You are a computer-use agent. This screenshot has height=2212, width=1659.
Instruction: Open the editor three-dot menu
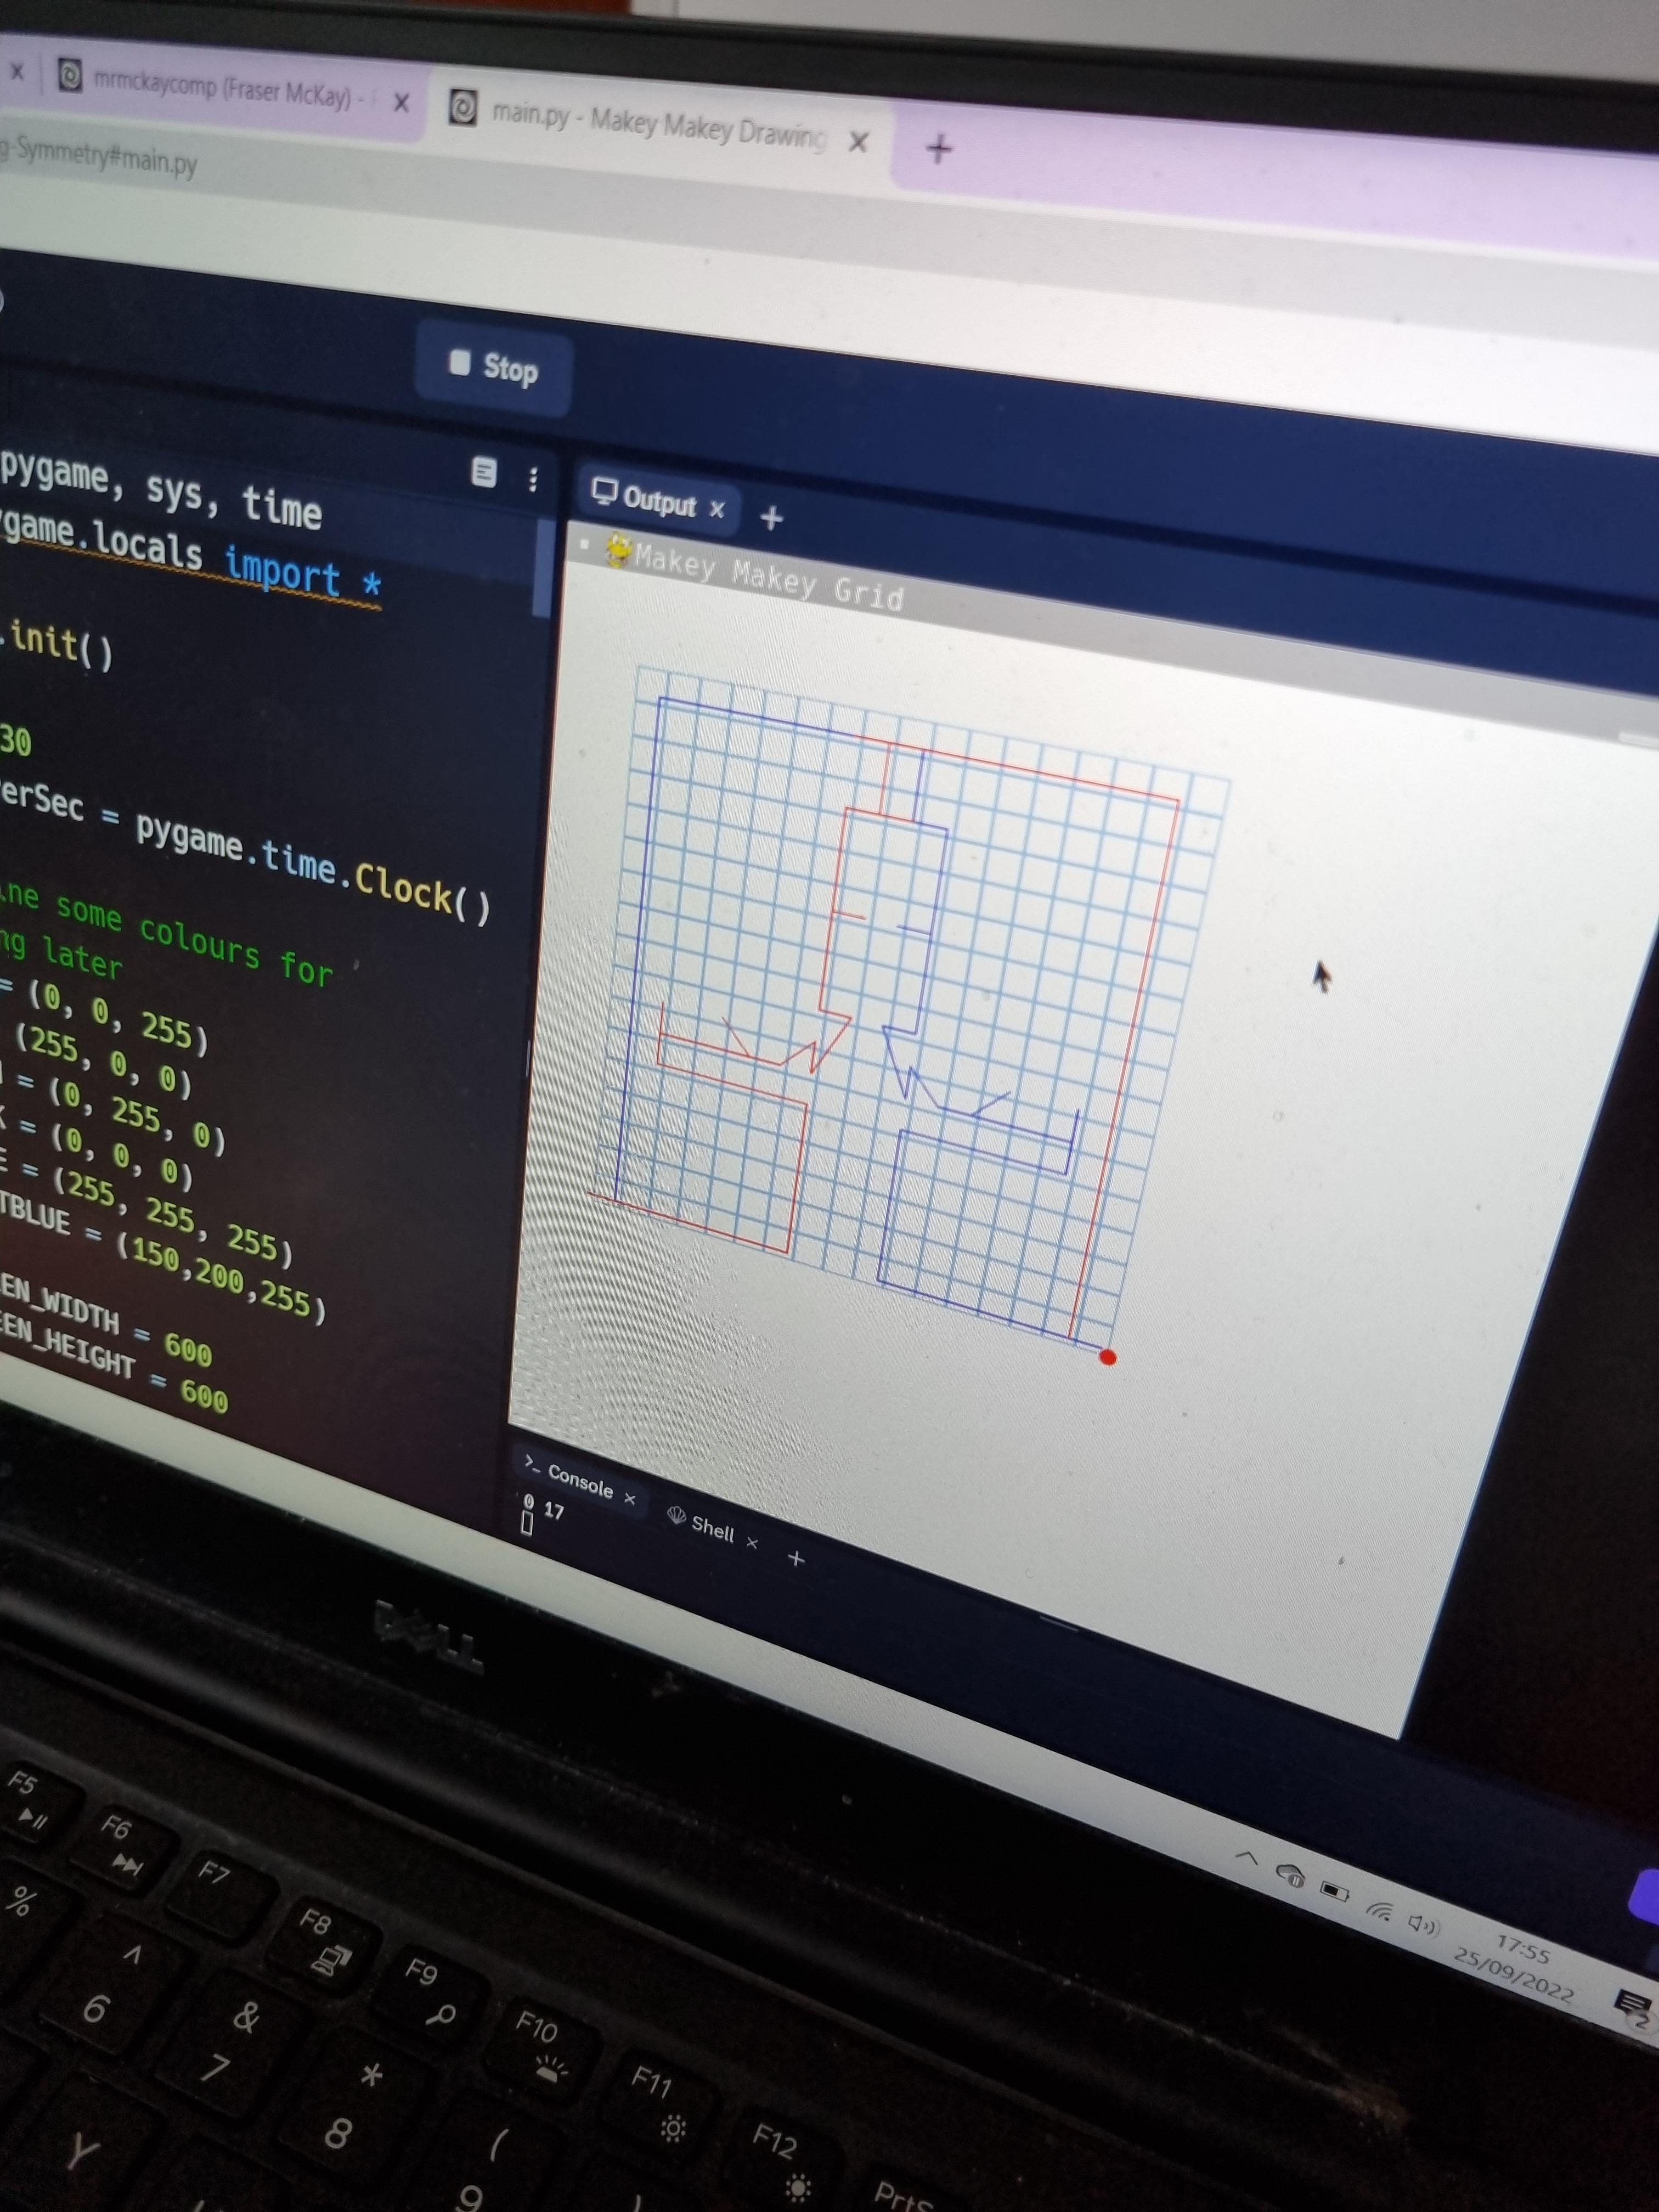tap(533, 479)
